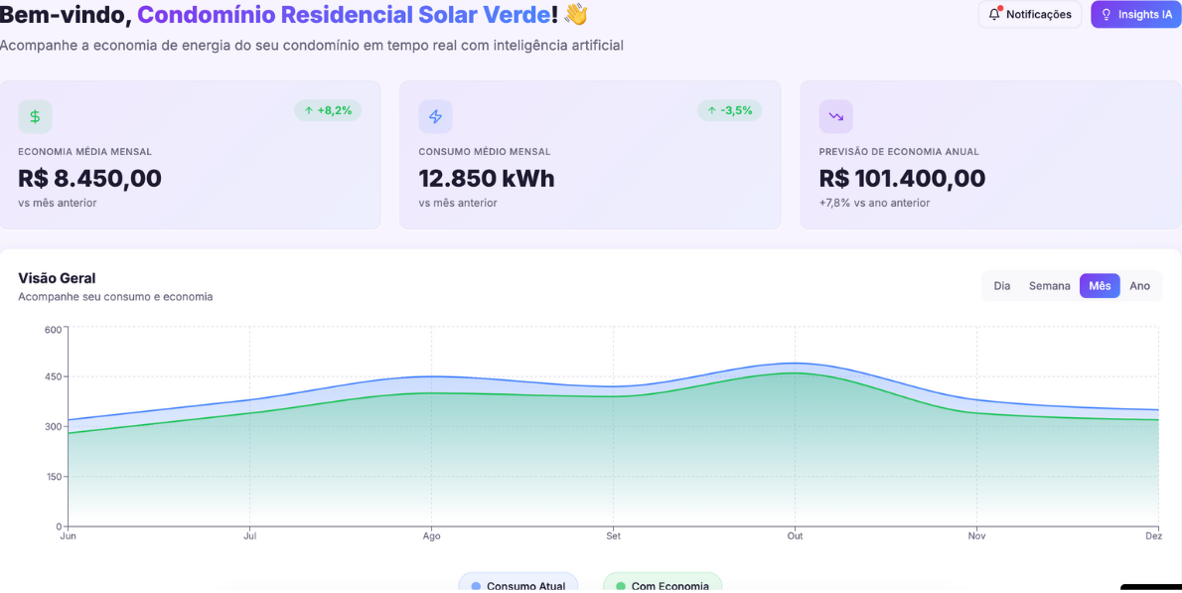Click the R$ 101.400,00 annual forecast value
This screenshot has width=1182, height=593.
902,179
